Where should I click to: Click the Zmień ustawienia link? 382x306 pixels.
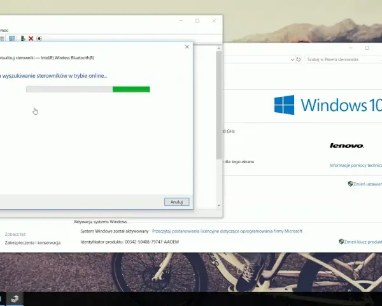coord(367,184)
